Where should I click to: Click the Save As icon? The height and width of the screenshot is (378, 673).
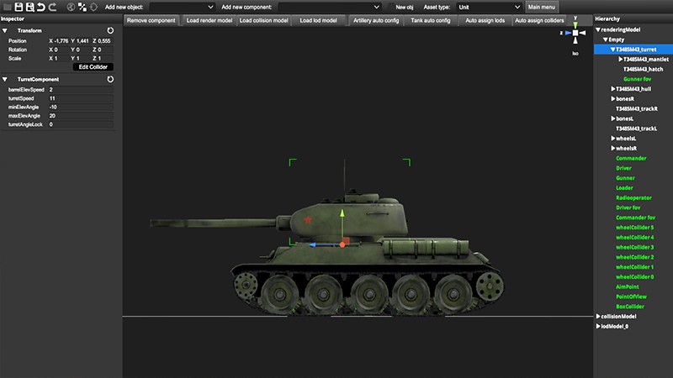click(30, 7)
